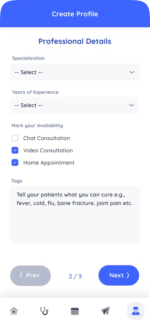Click the chevron arrow on Years of Experience
This screenshot has height=325, width=150.
(x=132, y=105)
